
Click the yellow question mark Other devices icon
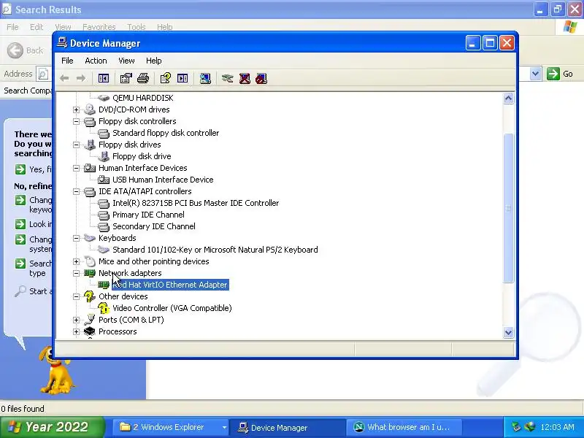tap(89, 296)
